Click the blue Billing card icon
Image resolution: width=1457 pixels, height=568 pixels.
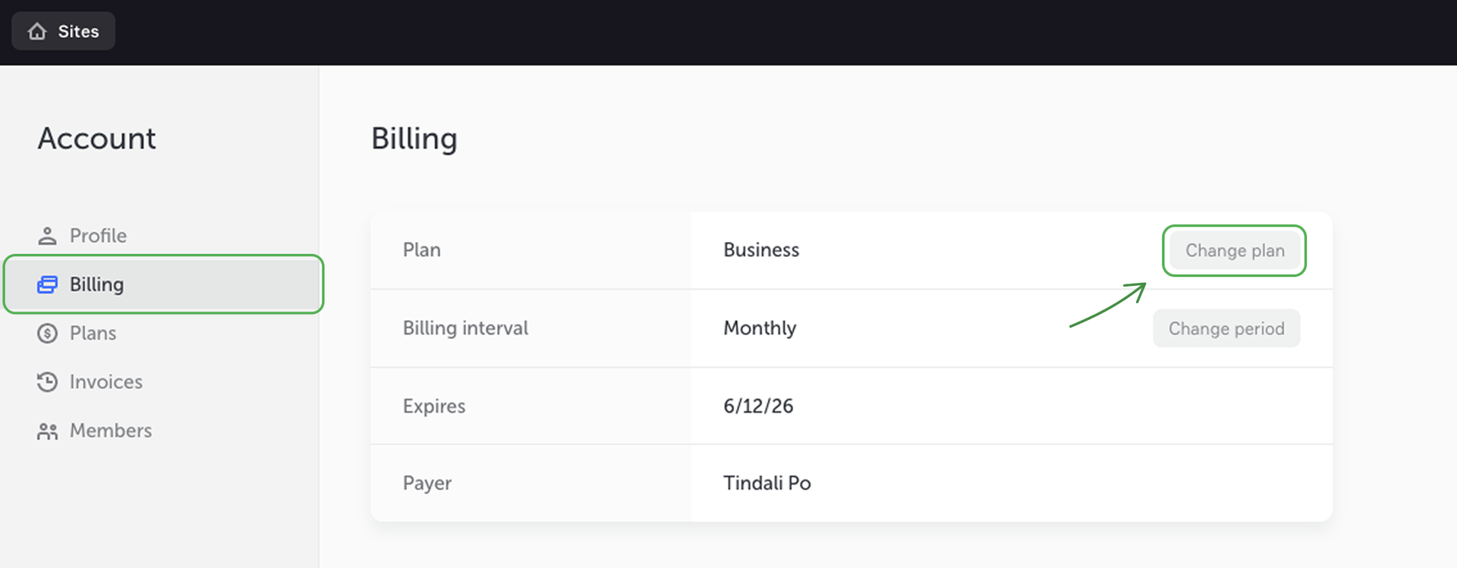47,284
